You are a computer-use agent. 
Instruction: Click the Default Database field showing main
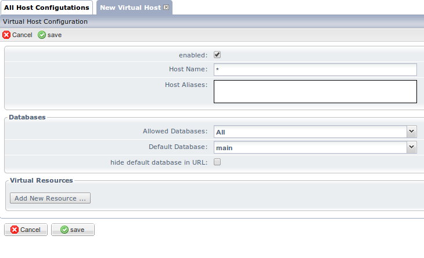[x=310, y=147]
